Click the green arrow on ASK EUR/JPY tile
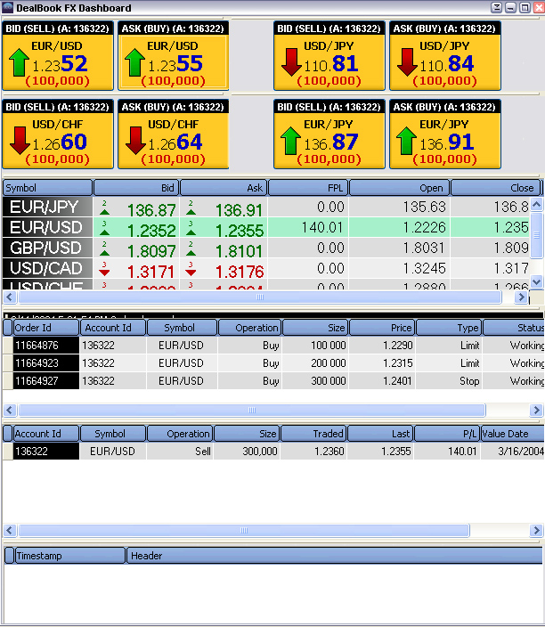The height and width of the screenshot is (627, 545). tap(406, 140)
